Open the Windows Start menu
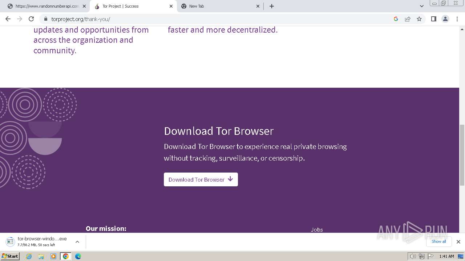This screenshot has width=465, height=261. (10, 256)
